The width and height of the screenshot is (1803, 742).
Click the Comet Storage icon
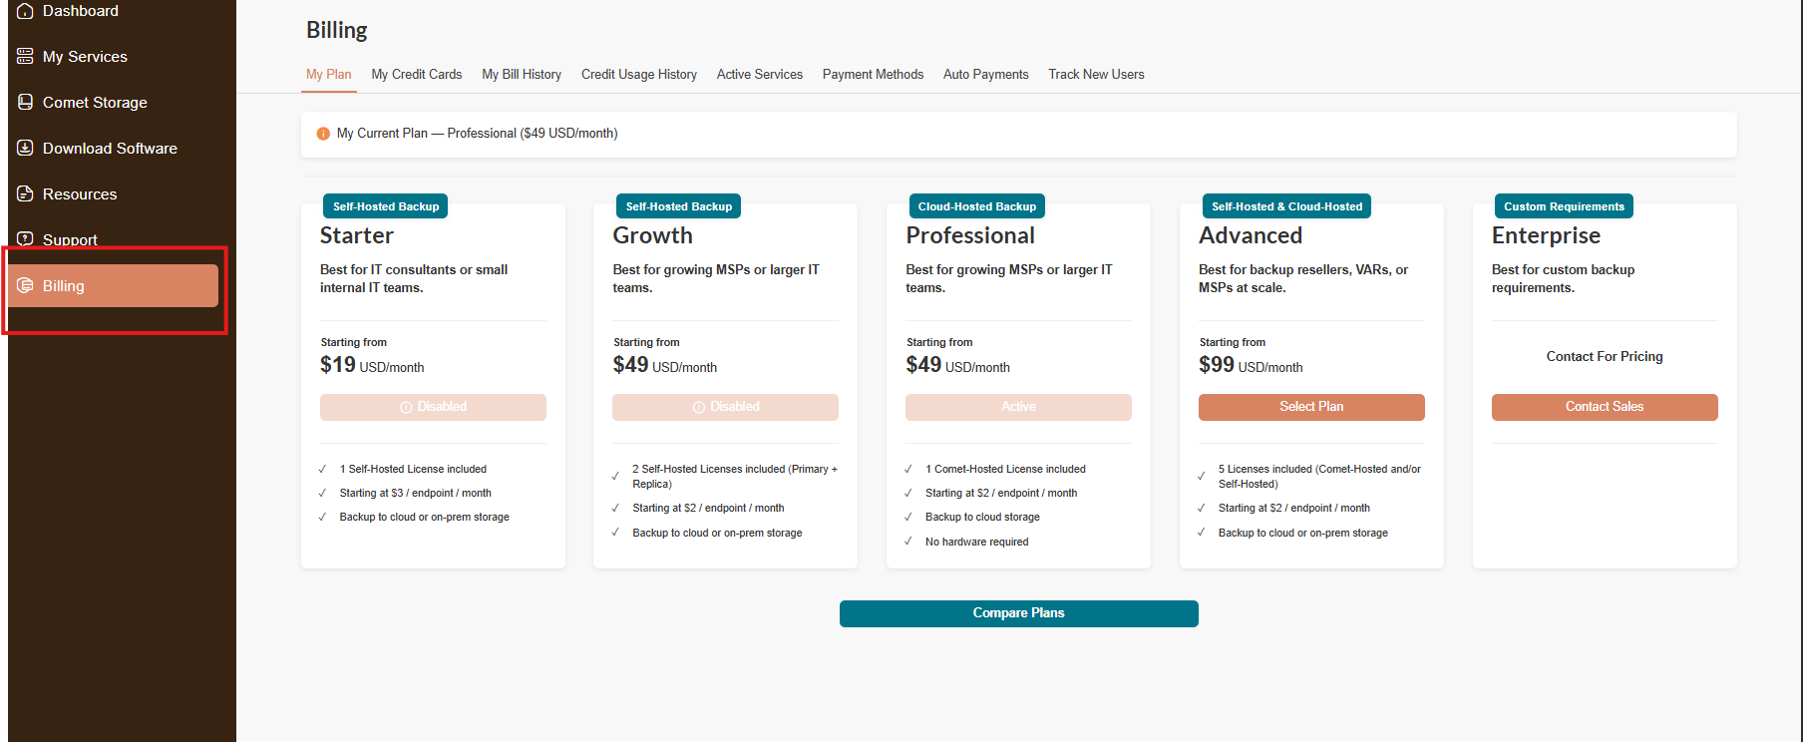pos(25,103)
